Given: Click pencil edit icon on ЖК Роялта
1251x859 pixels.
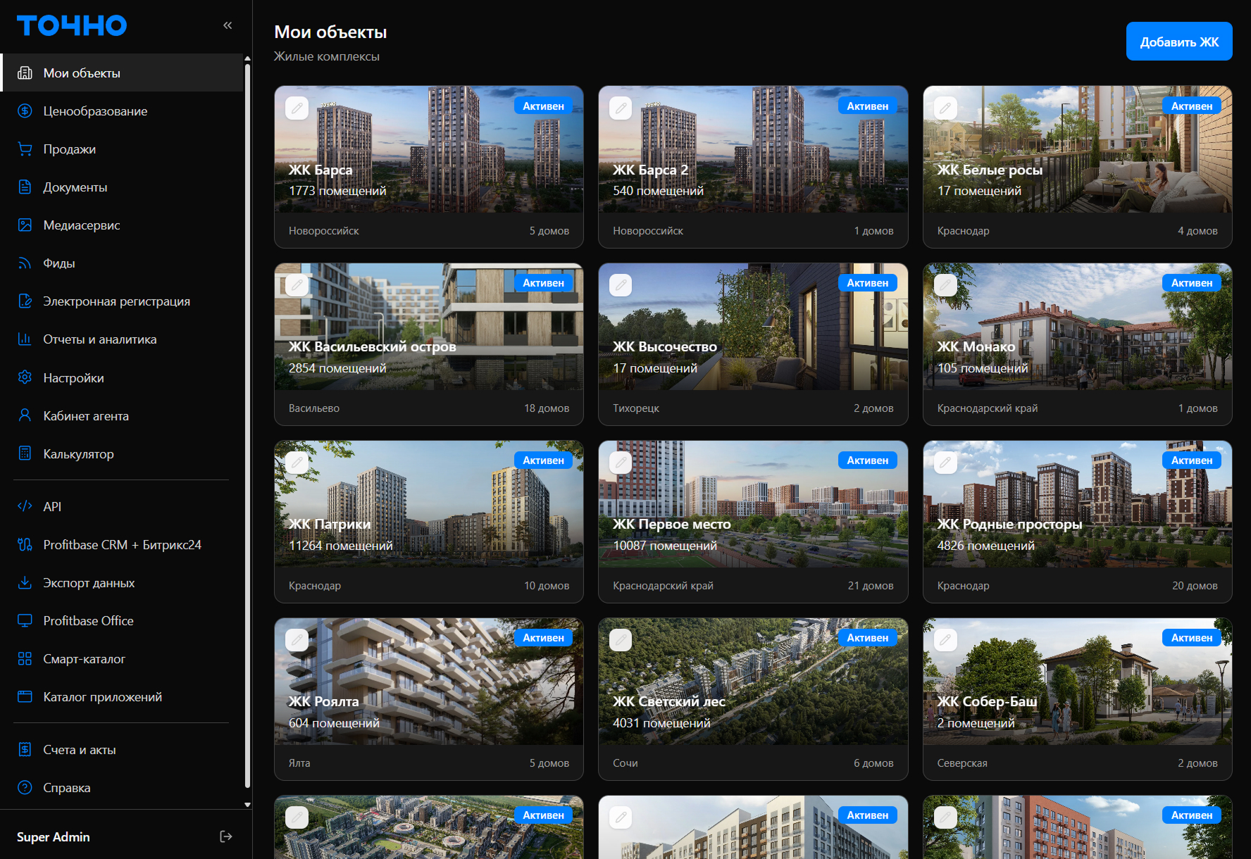Looking at the screenshot, I should (297, 640).
